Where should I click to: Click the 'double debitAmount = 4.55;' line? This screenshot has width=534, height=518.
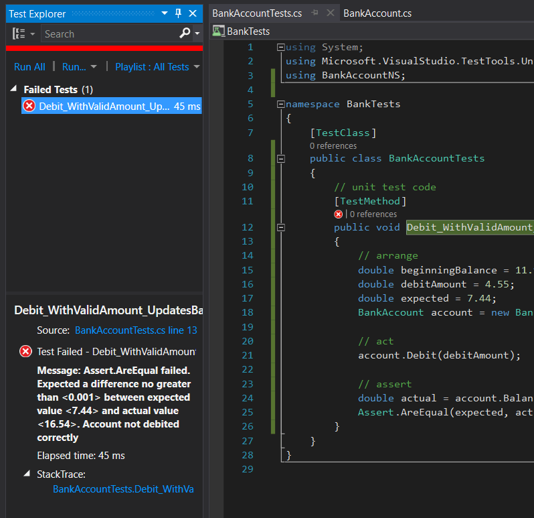(x=436, y=284)
